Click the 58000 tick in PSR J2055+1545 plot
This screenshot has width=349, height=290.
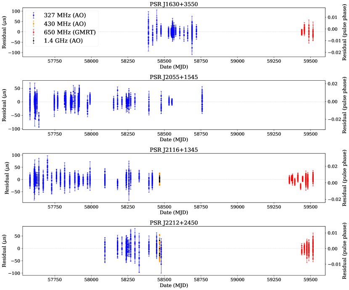pyautogui.click(x=91, y=134)
